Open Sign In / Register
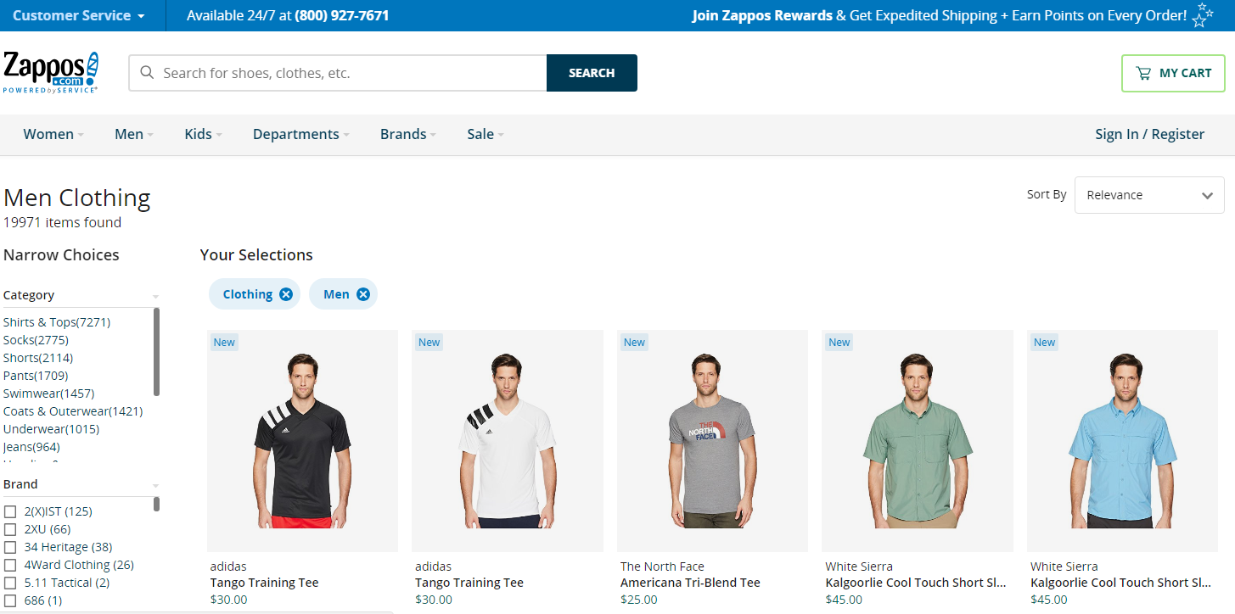This screenshot has width=1235, height=614. [x=1149, y=134]
